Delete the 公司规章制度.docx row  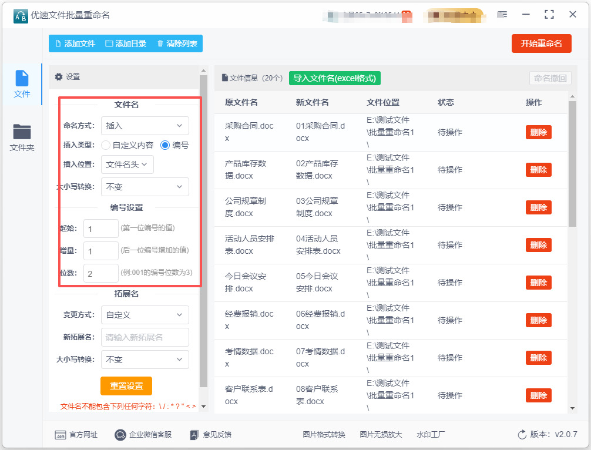pyautogui.click(x=538, y=207)
